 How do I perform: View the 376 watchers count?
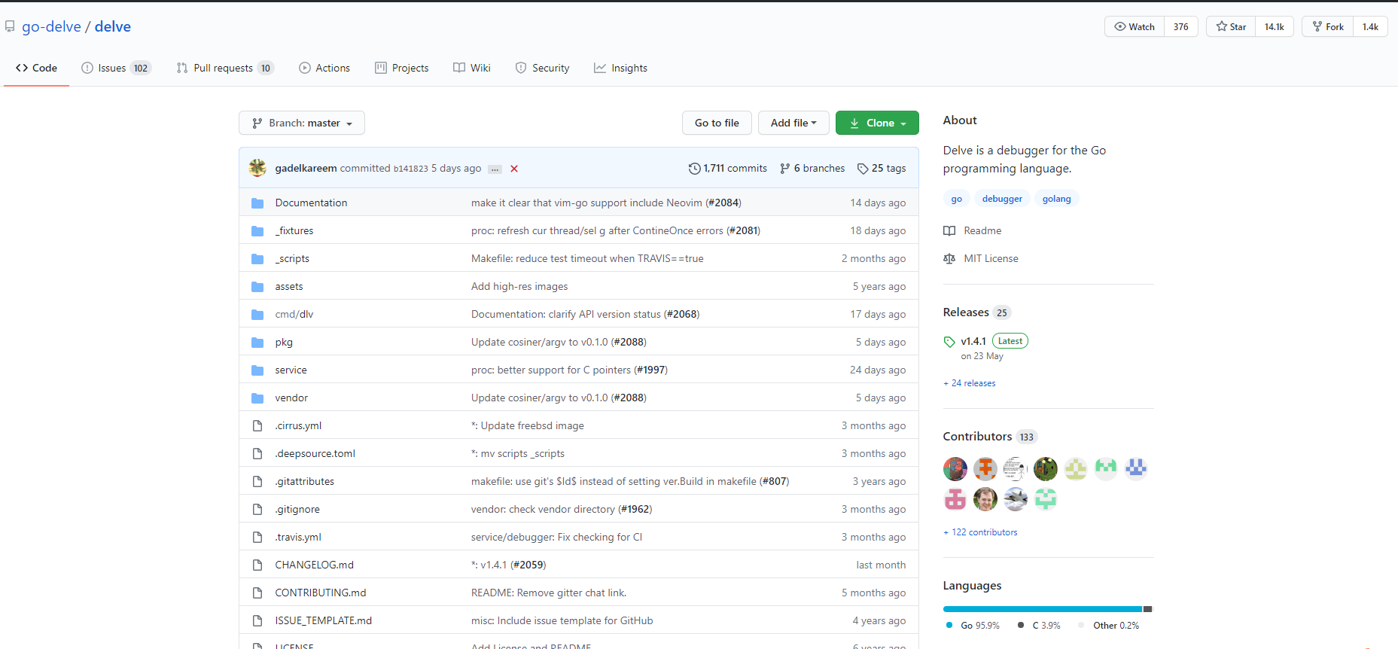[1181, 26]
